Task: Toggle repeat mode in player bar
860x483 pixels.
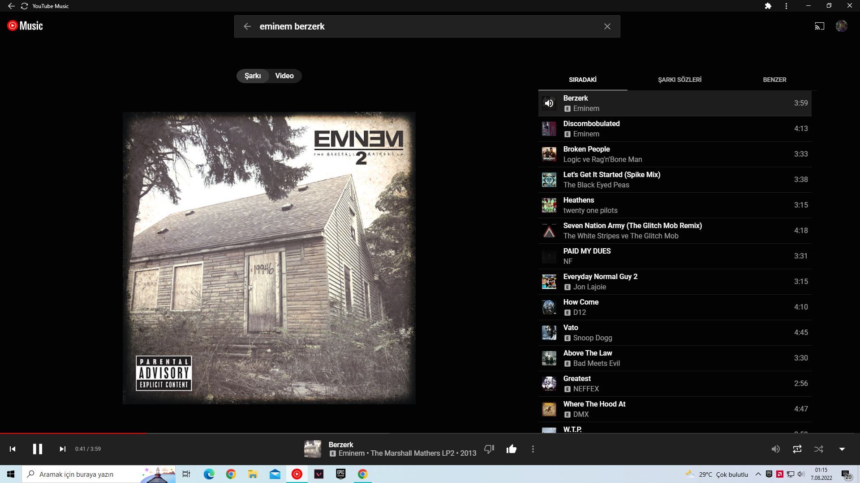Action: 797,449
